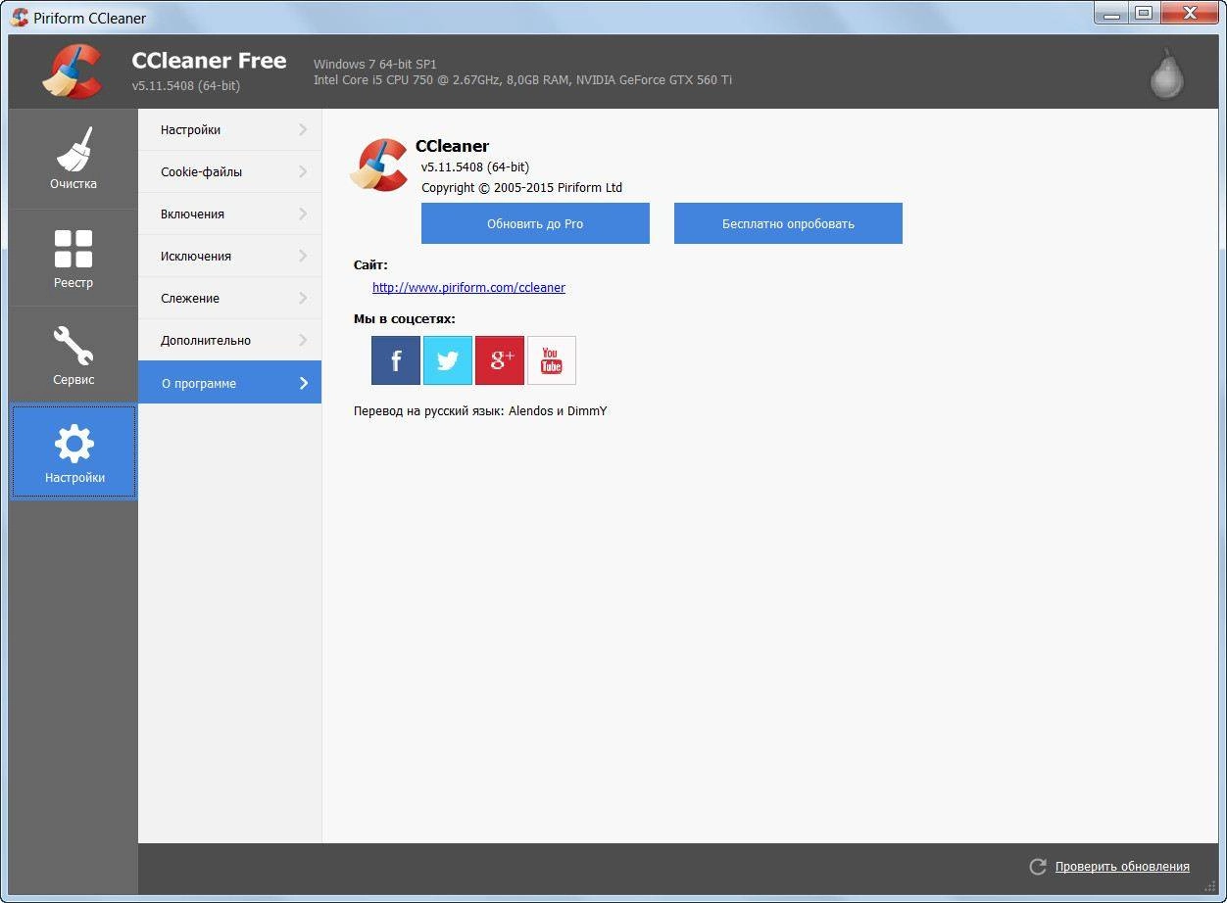This screenshot has width=1227, height=903.
Task: Select the О программе submenu item
Action: (229, 383)
